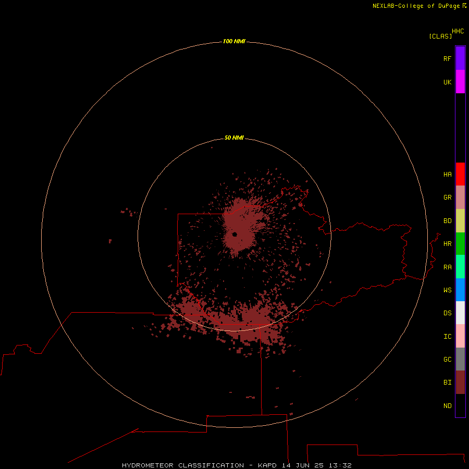Click the BD legend label
Viewport: 469px width, 469px height.
pyautogui.click(x=447, y=221)
